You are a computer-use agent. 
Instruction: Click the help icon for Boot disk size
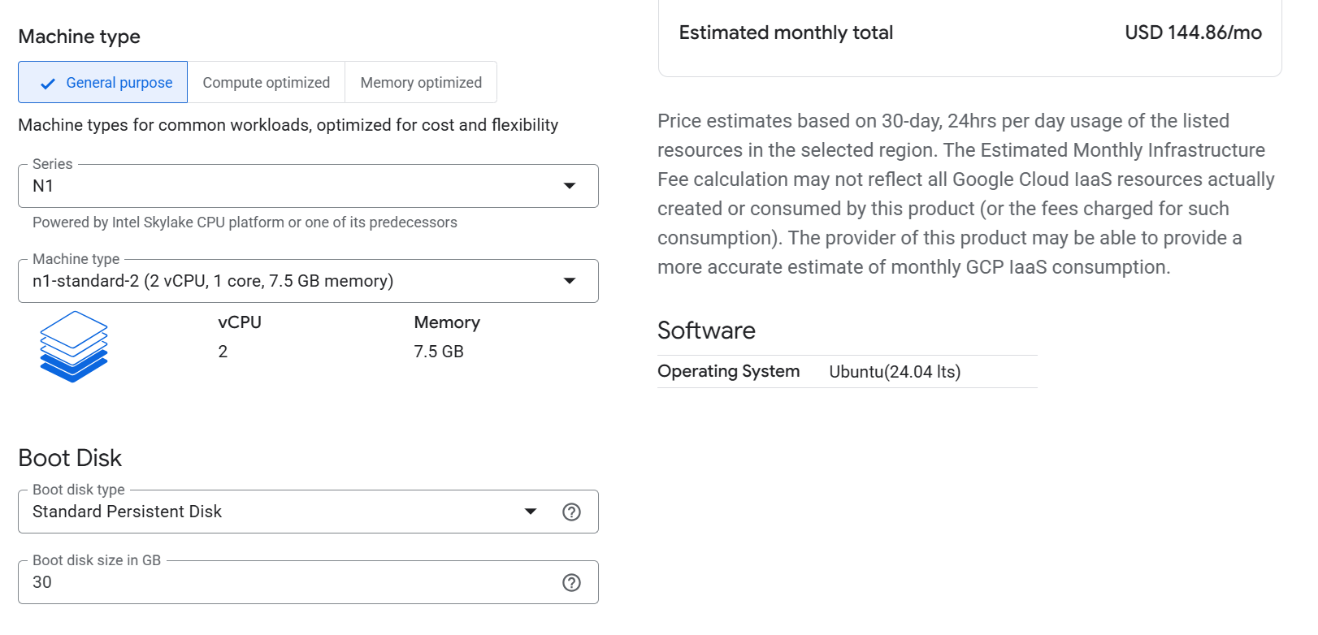click(x=571, y=582)
